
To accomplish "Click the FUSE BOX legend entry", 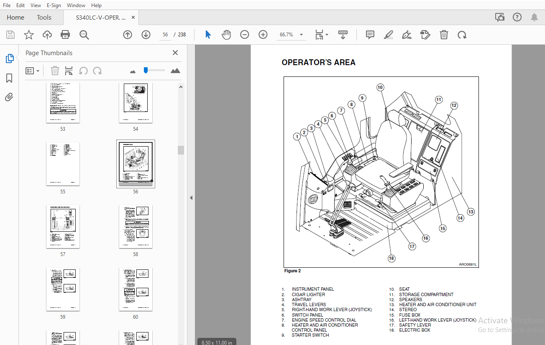I will (410, 315).
